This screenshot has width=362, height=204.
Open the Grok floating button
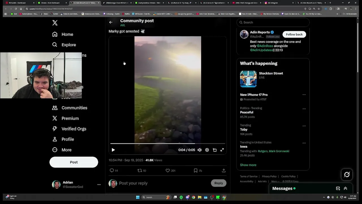347,175
